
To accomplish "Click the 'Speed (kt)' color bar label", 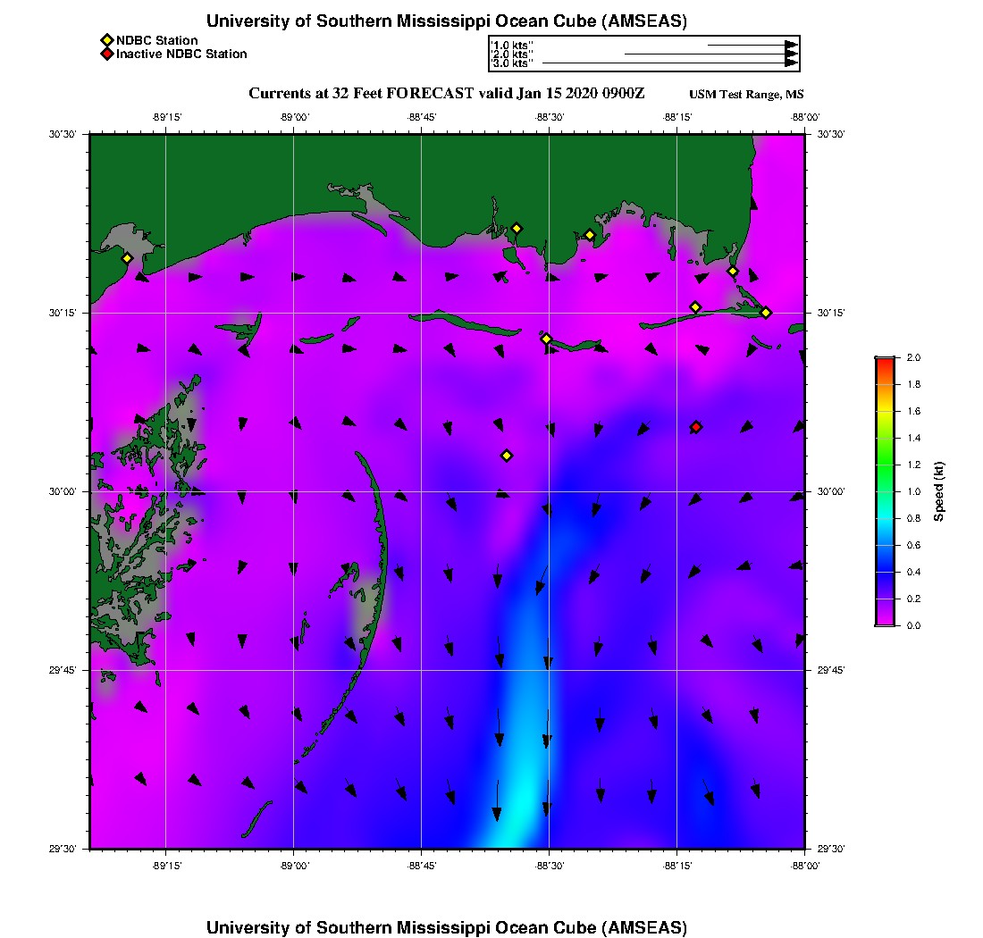I will [938, 491].
